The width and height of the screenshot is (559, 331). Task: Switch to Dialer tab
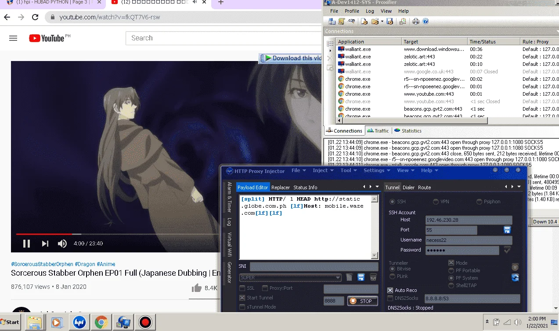click(408, 187)
